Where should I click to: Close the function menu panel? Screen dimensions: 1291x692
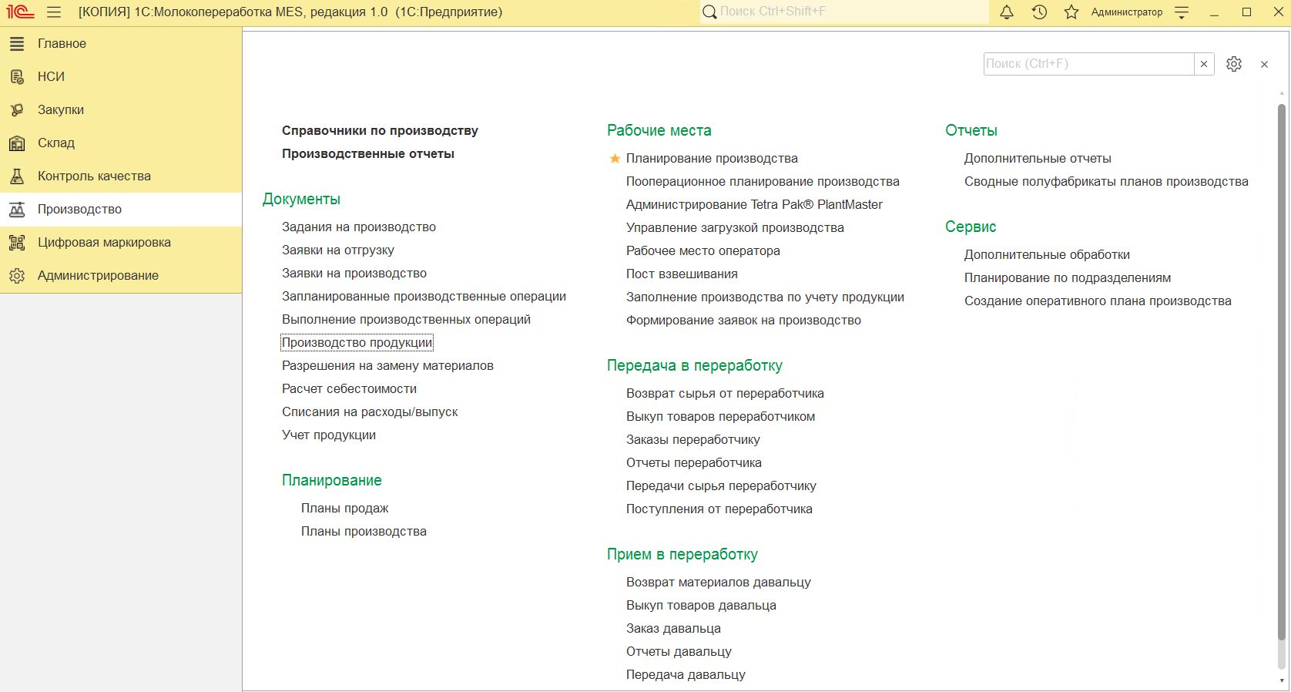point(1264,65)
